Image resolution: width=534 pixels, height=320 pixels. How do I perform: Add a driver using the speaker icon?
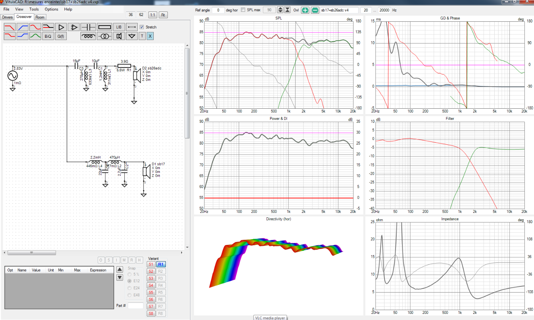pos(119,36)
